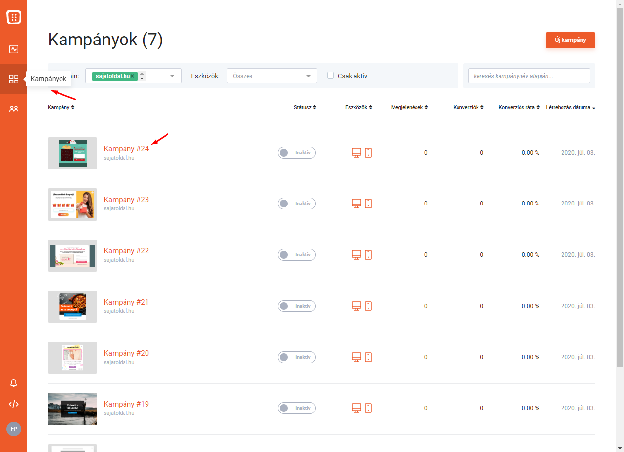The height and width of the screenshot is (452, 624).
Task: Sort by Létrehozás dátuma column
Action: pos(570,107)
